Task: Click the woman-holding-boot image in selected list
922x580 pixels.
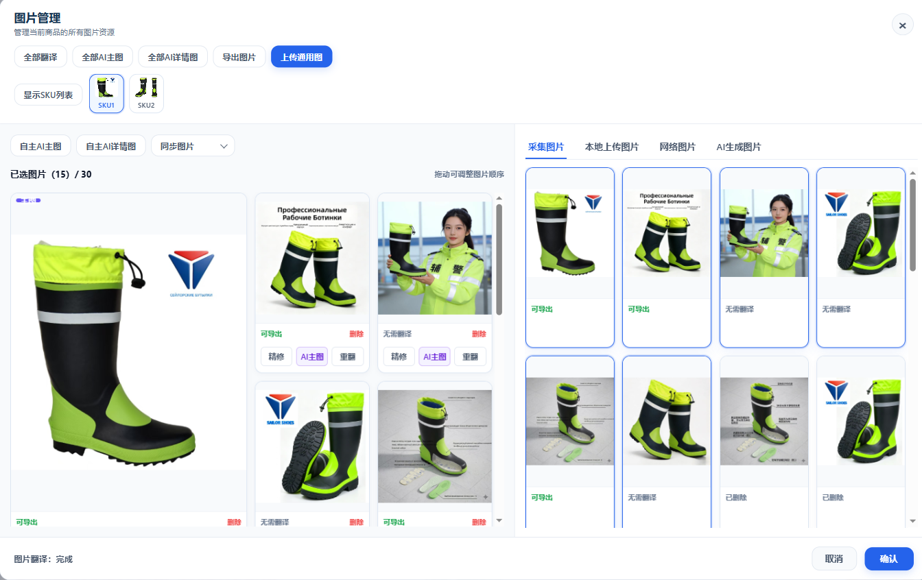Action: click(x=435, y=258)
